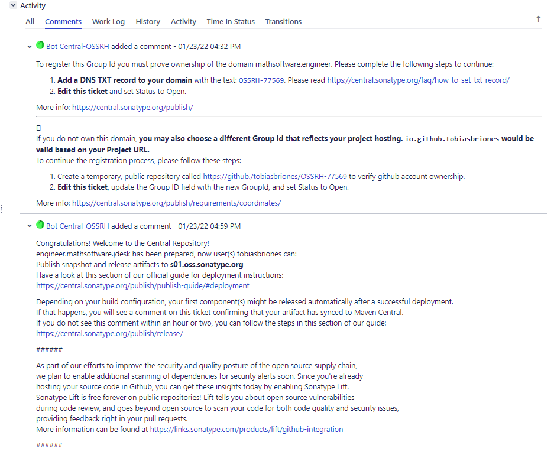
Task: Click the Activity section heading
Action: 33,6
